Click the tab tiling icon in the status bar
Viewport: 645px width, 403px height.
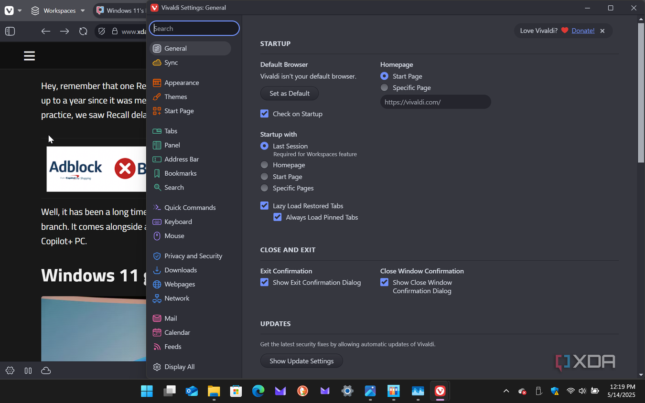click(28, 371)
